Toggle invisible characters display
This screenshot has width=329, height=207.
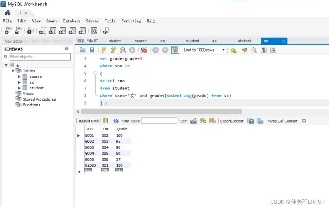[x=264, y=50]
